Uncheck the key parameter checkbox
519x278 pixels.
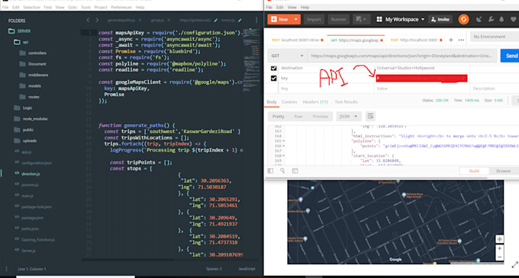click(x=273, y=78)
